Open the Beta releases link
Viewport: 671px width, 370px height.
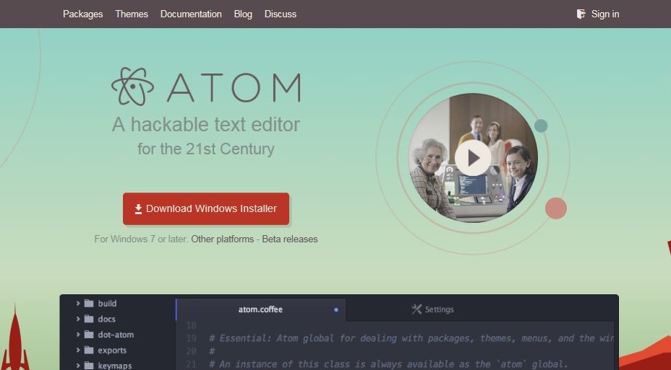click(x=290, y=239)
